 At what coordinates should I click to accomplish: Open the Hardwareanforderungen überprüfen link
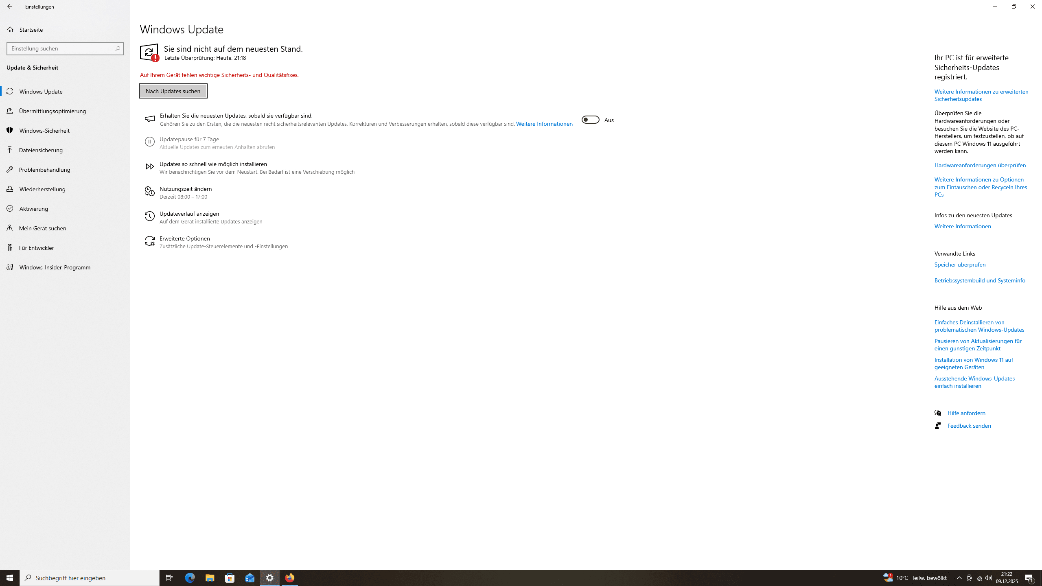[980, 165]
